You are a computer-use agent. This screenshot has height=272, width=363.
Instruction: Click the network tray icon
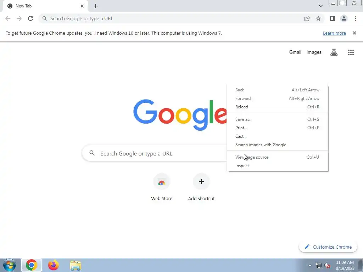[x=319, y=265]
